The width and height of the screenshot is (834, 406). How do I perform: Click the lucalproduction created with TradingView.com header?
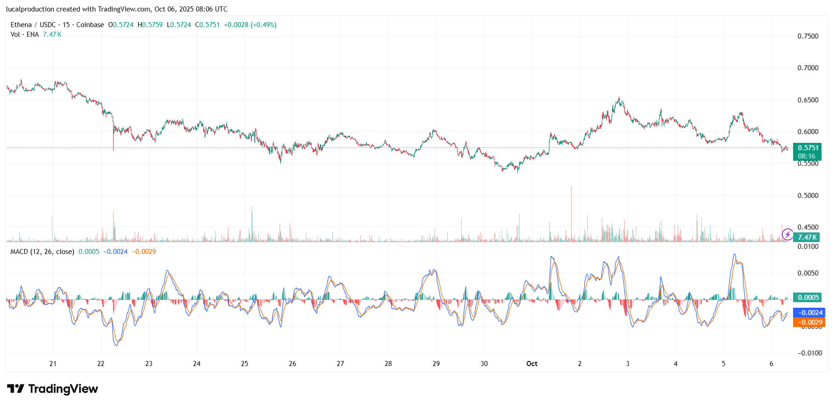[x=116, y=9]
